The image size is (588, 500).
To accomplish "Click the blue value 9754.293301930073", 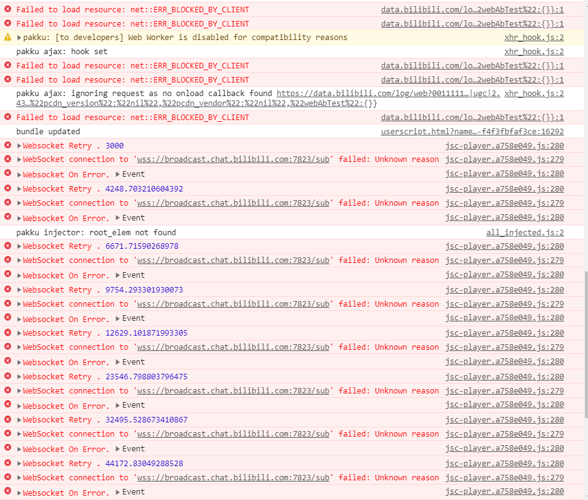I will coord(144,290).
